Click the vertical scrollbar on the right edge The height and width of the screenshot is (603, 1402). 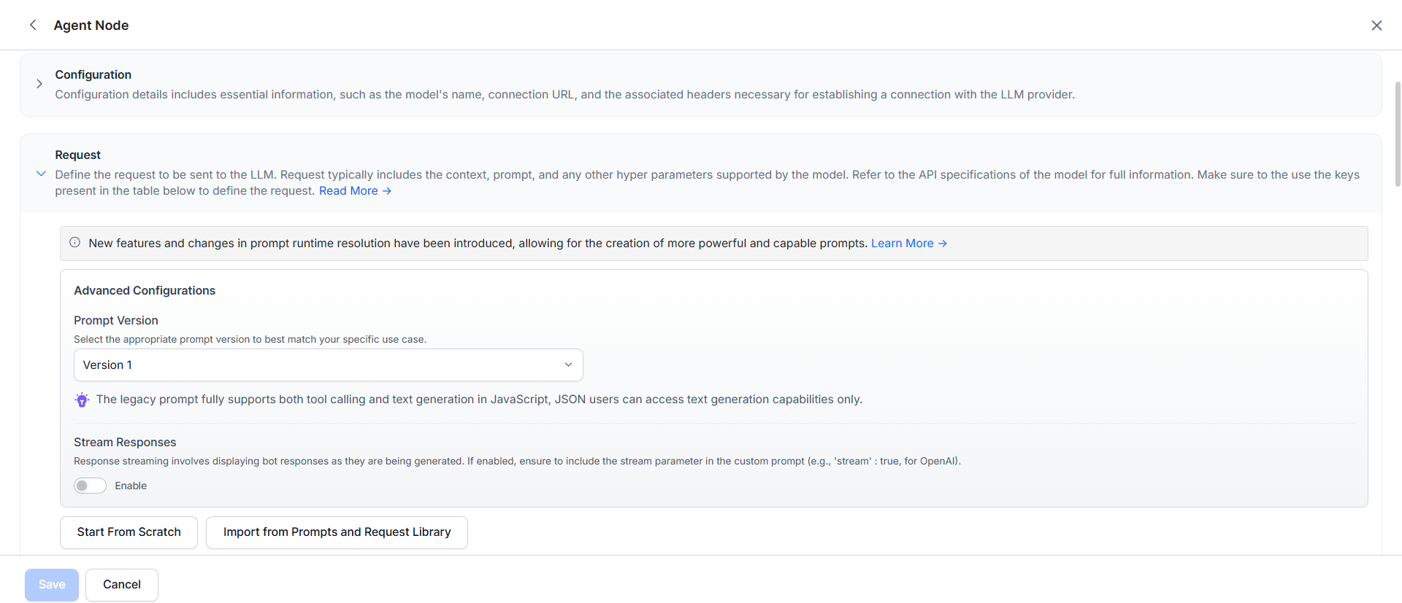tap(1397, 135)
